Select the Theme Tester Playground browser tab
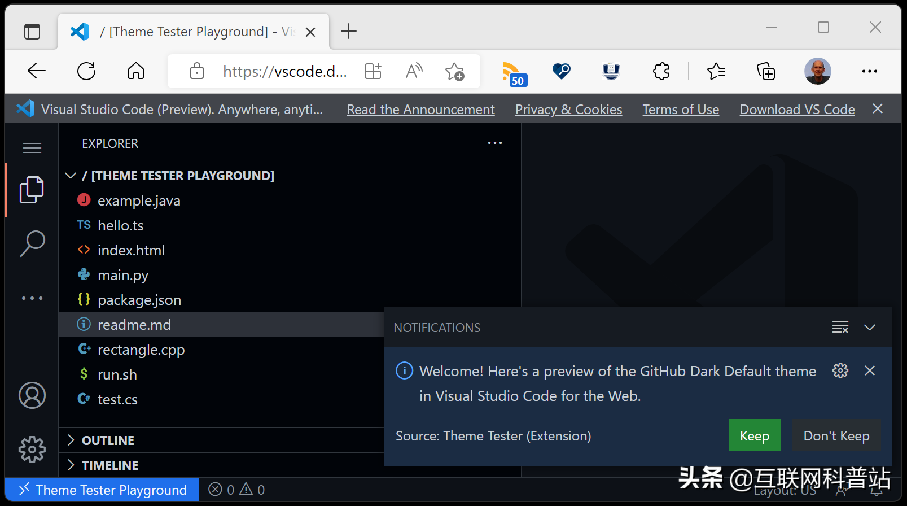The height and width of the screenshot is (506, 907). pos(194,31)
